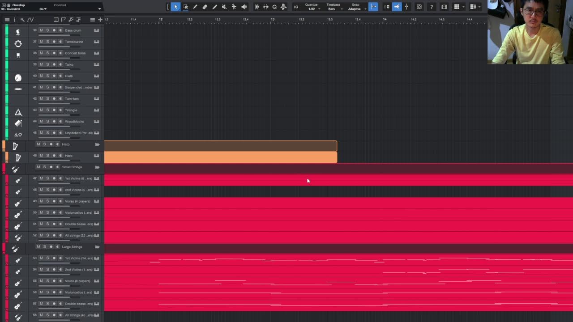Select the Eraser tool
Image resolution: width=573 pixels, height=322 pixels.
(x=205, y=7)
